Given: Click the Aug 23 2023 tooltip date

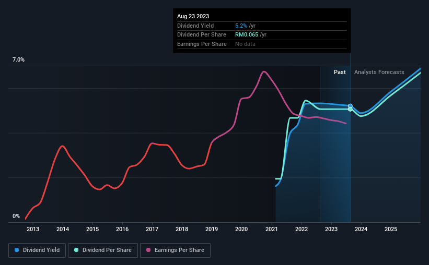Looking at the screenshot, I should coord(192,17).
